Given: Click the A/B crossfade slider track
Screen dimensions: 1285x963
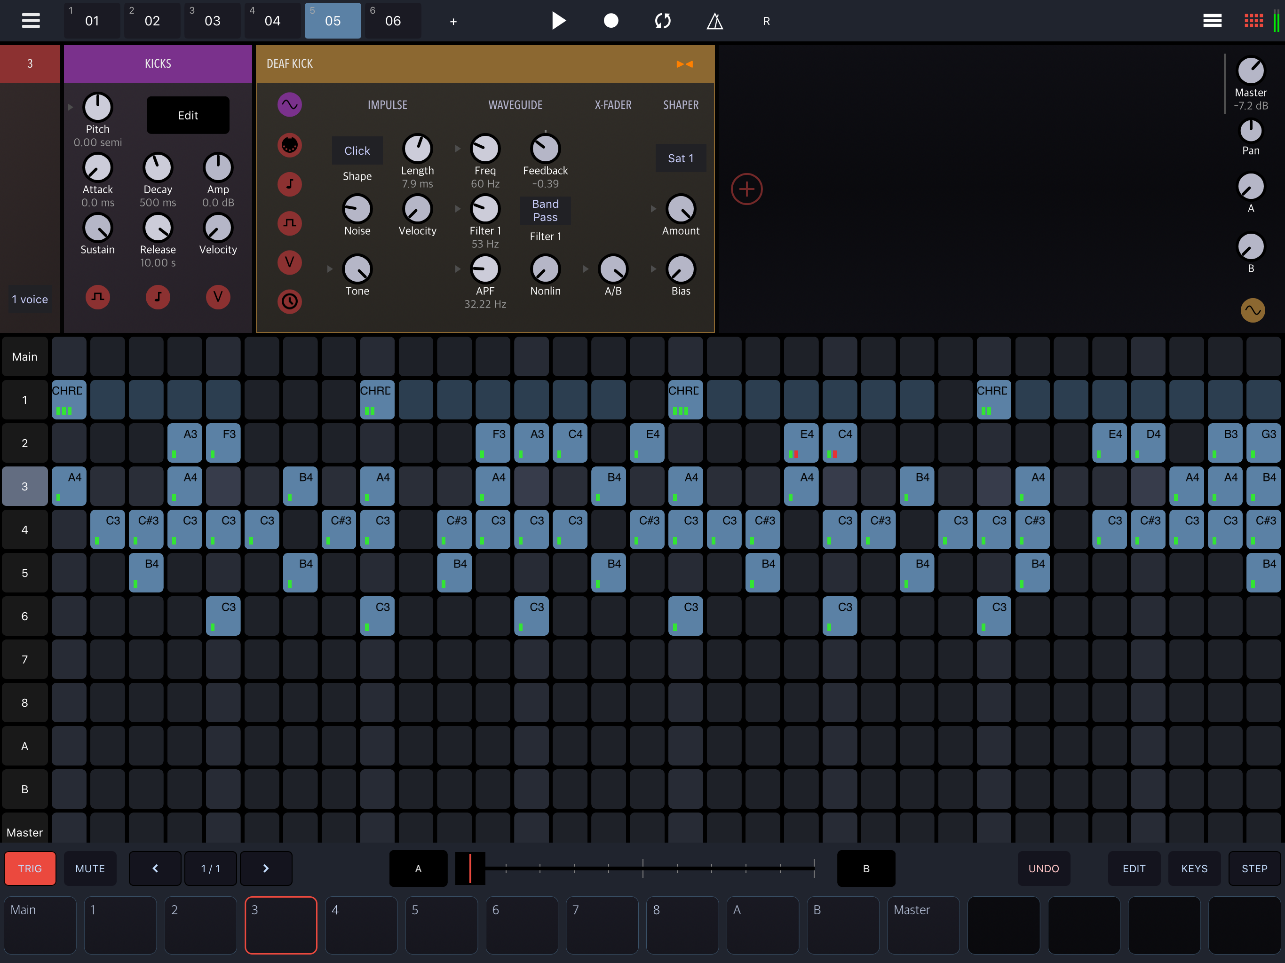Looking at the screenshot, I should pyautogui.click(x=642, y=868).
